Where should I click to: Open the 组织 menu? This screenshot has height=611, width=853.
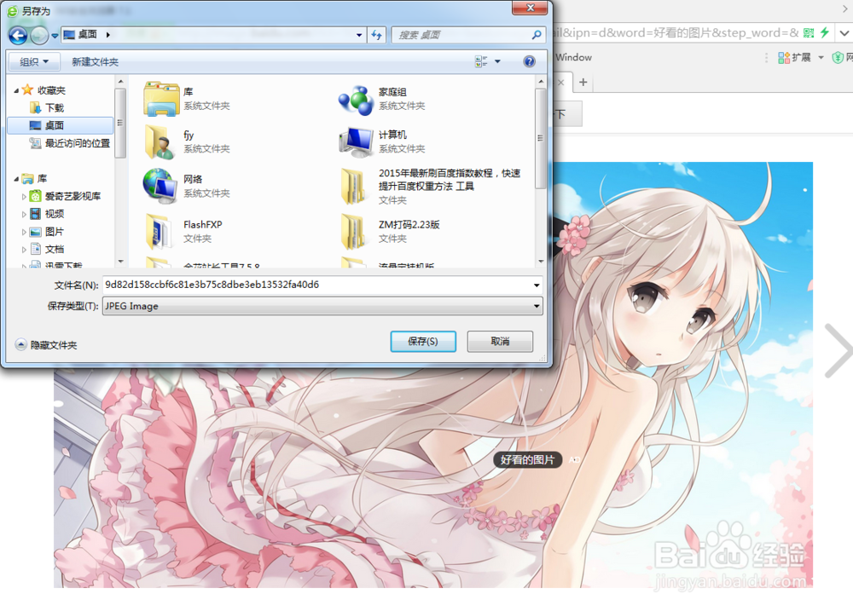(x=34, y=61)
